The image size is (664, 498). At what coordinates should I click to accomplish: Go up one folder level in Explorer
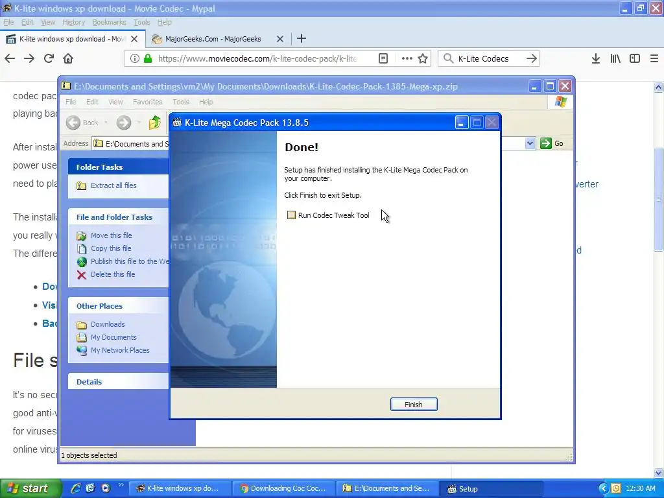[154, 123]
